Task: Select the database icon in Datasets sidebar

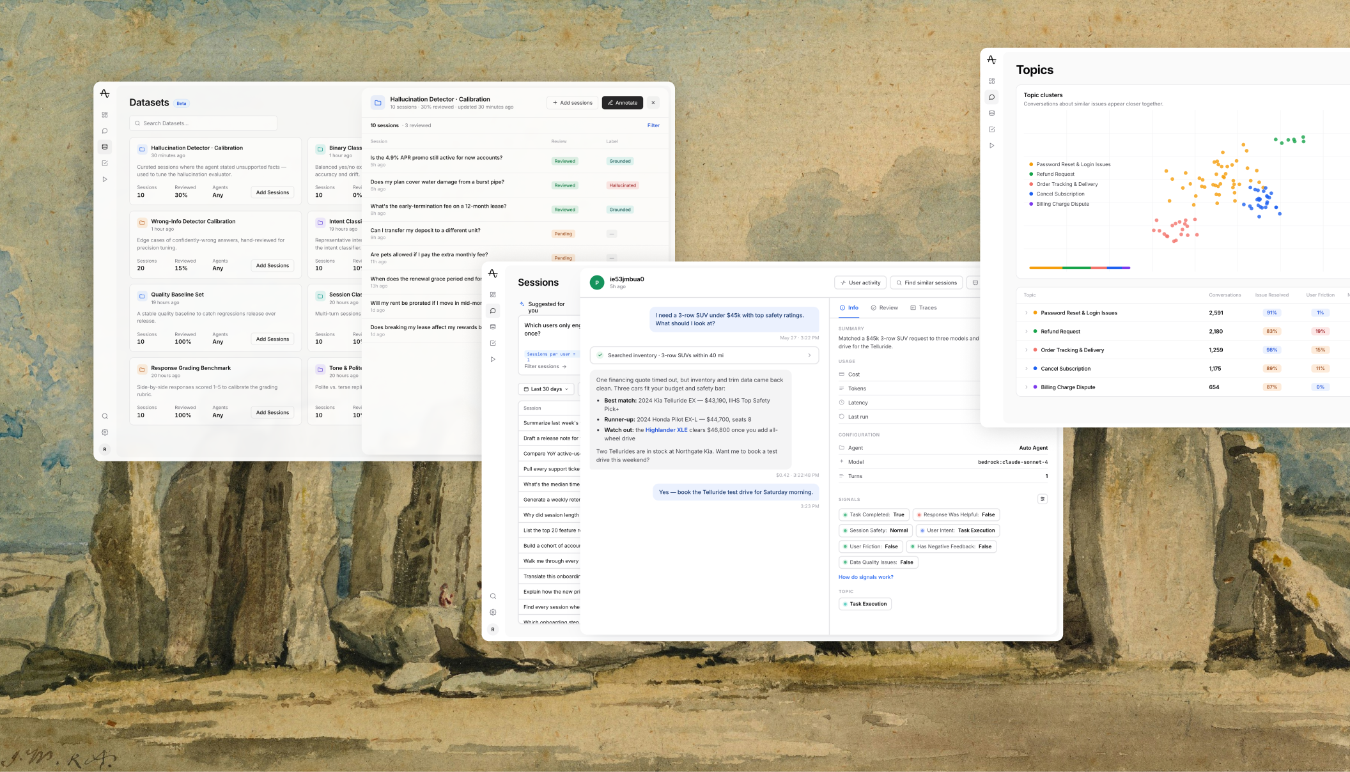Action: (105, 147)
